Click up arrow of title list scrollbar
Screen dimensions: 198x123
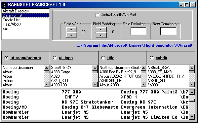(x=144, y=68)
